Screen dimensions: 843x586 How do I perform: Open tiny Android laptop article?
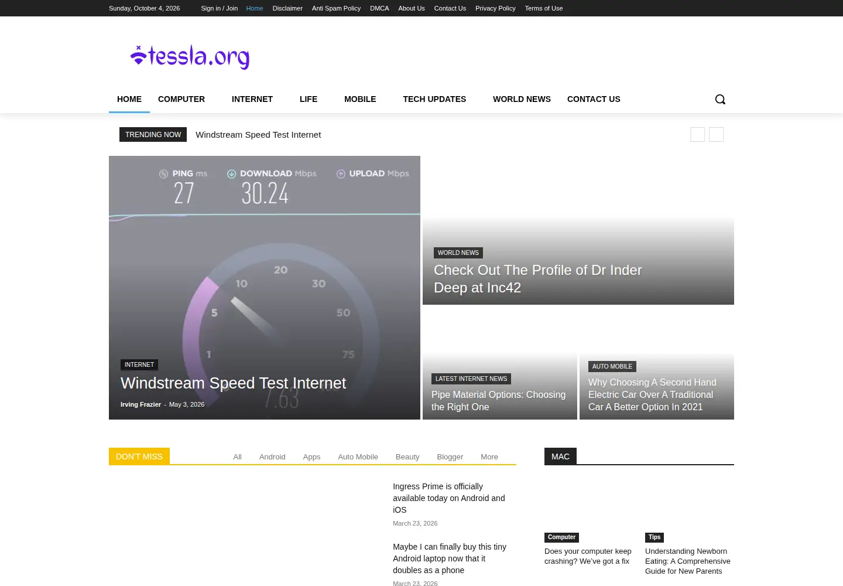pyautogui.click(x=450, y=558)
